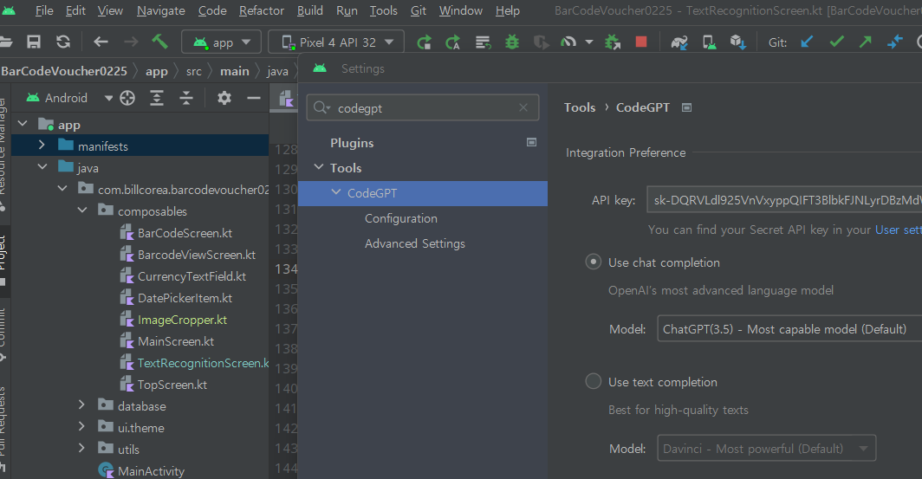Viewport: 922px width, 479px height.
Task: Open the Refactor menu
Action: (262, 10)
